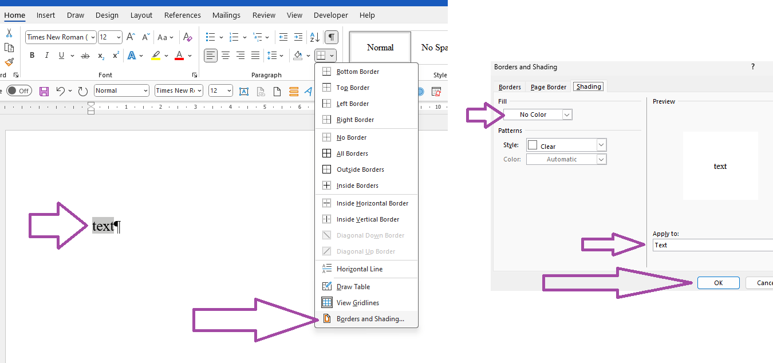Toggle the AutoSave Off switch

pos(19,90)
